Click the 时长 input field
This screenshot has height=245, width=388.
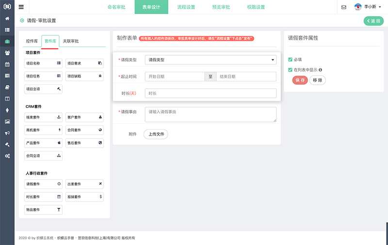point(210,93)
